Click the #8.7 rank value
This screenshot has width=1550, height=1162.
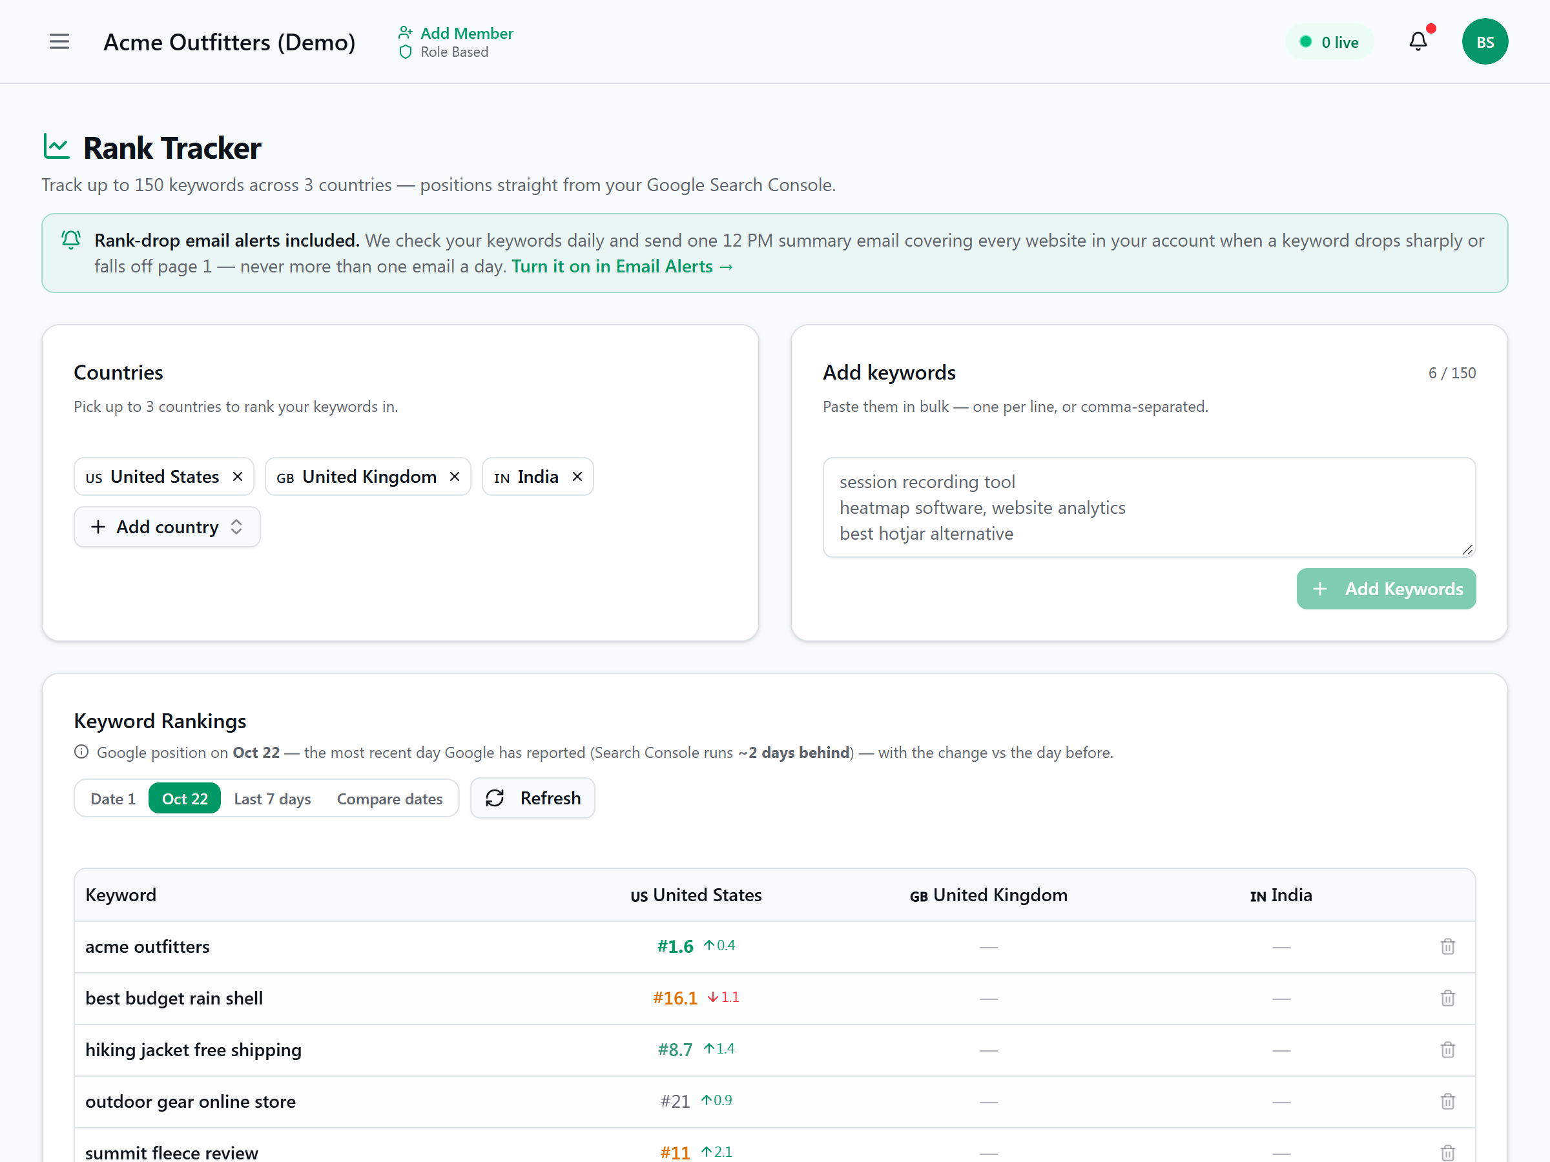[675, 1049]
